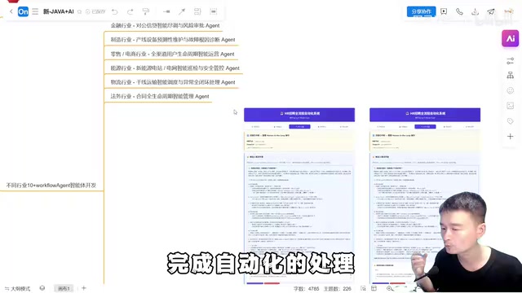The width and height of the screenshot is (522, 293).
Task: Click the zoom magnifier in status bar
Action: click(389, 288)
